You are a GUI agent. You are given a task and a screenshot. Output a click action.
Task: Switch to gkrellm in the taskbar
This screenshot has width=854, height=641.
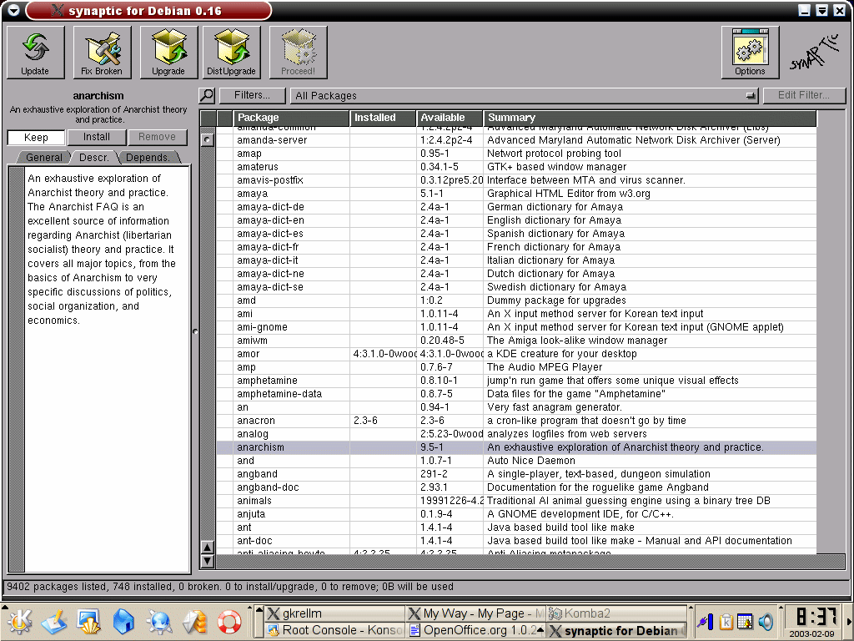tap(334, 613)
